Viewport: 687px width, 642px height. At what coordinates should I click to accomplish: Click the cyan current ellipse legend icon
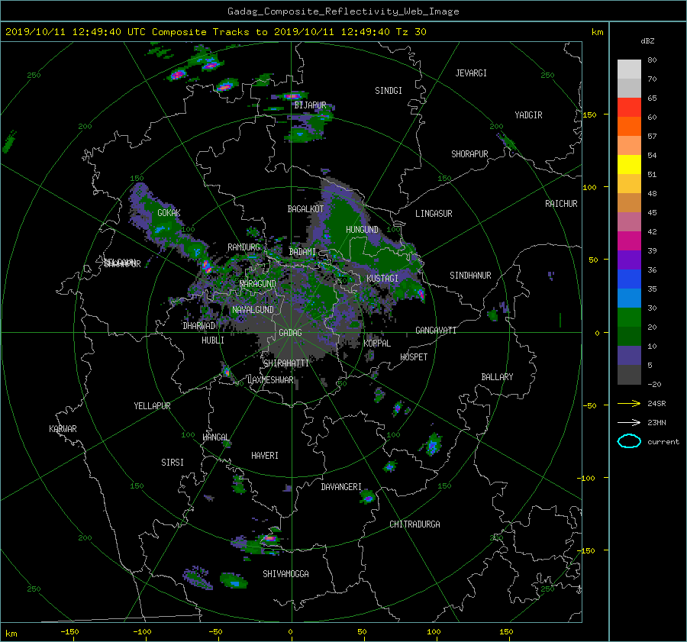point(629,441)
